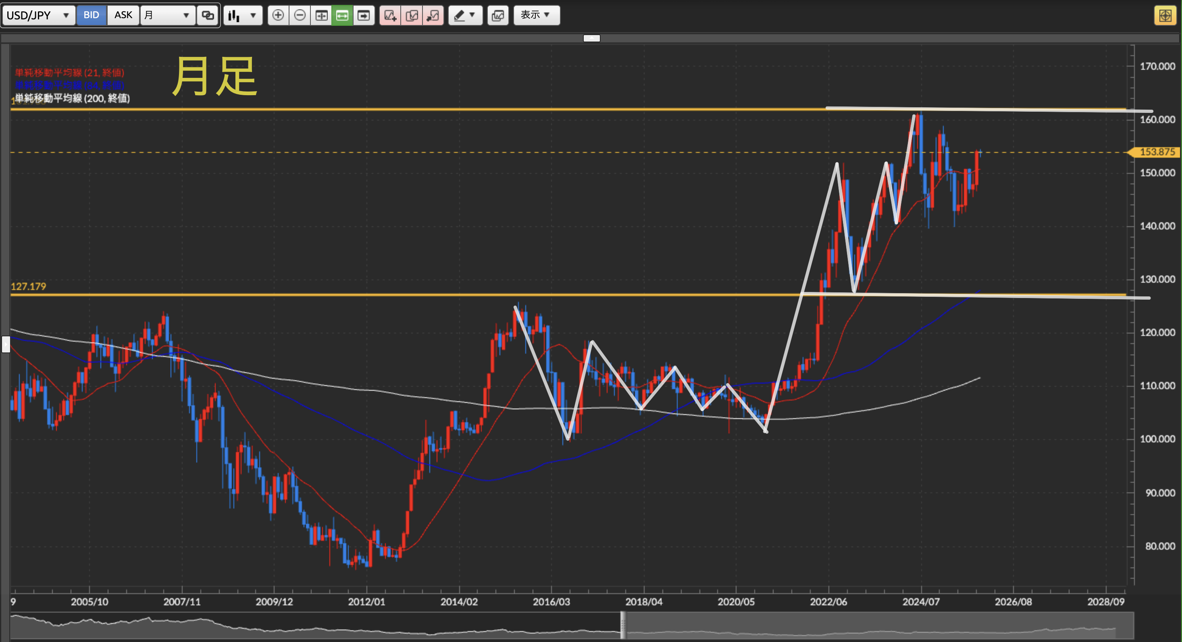Click the chart link sync icon
This screenshot has width=1182, height=642.
pos(208,16)
